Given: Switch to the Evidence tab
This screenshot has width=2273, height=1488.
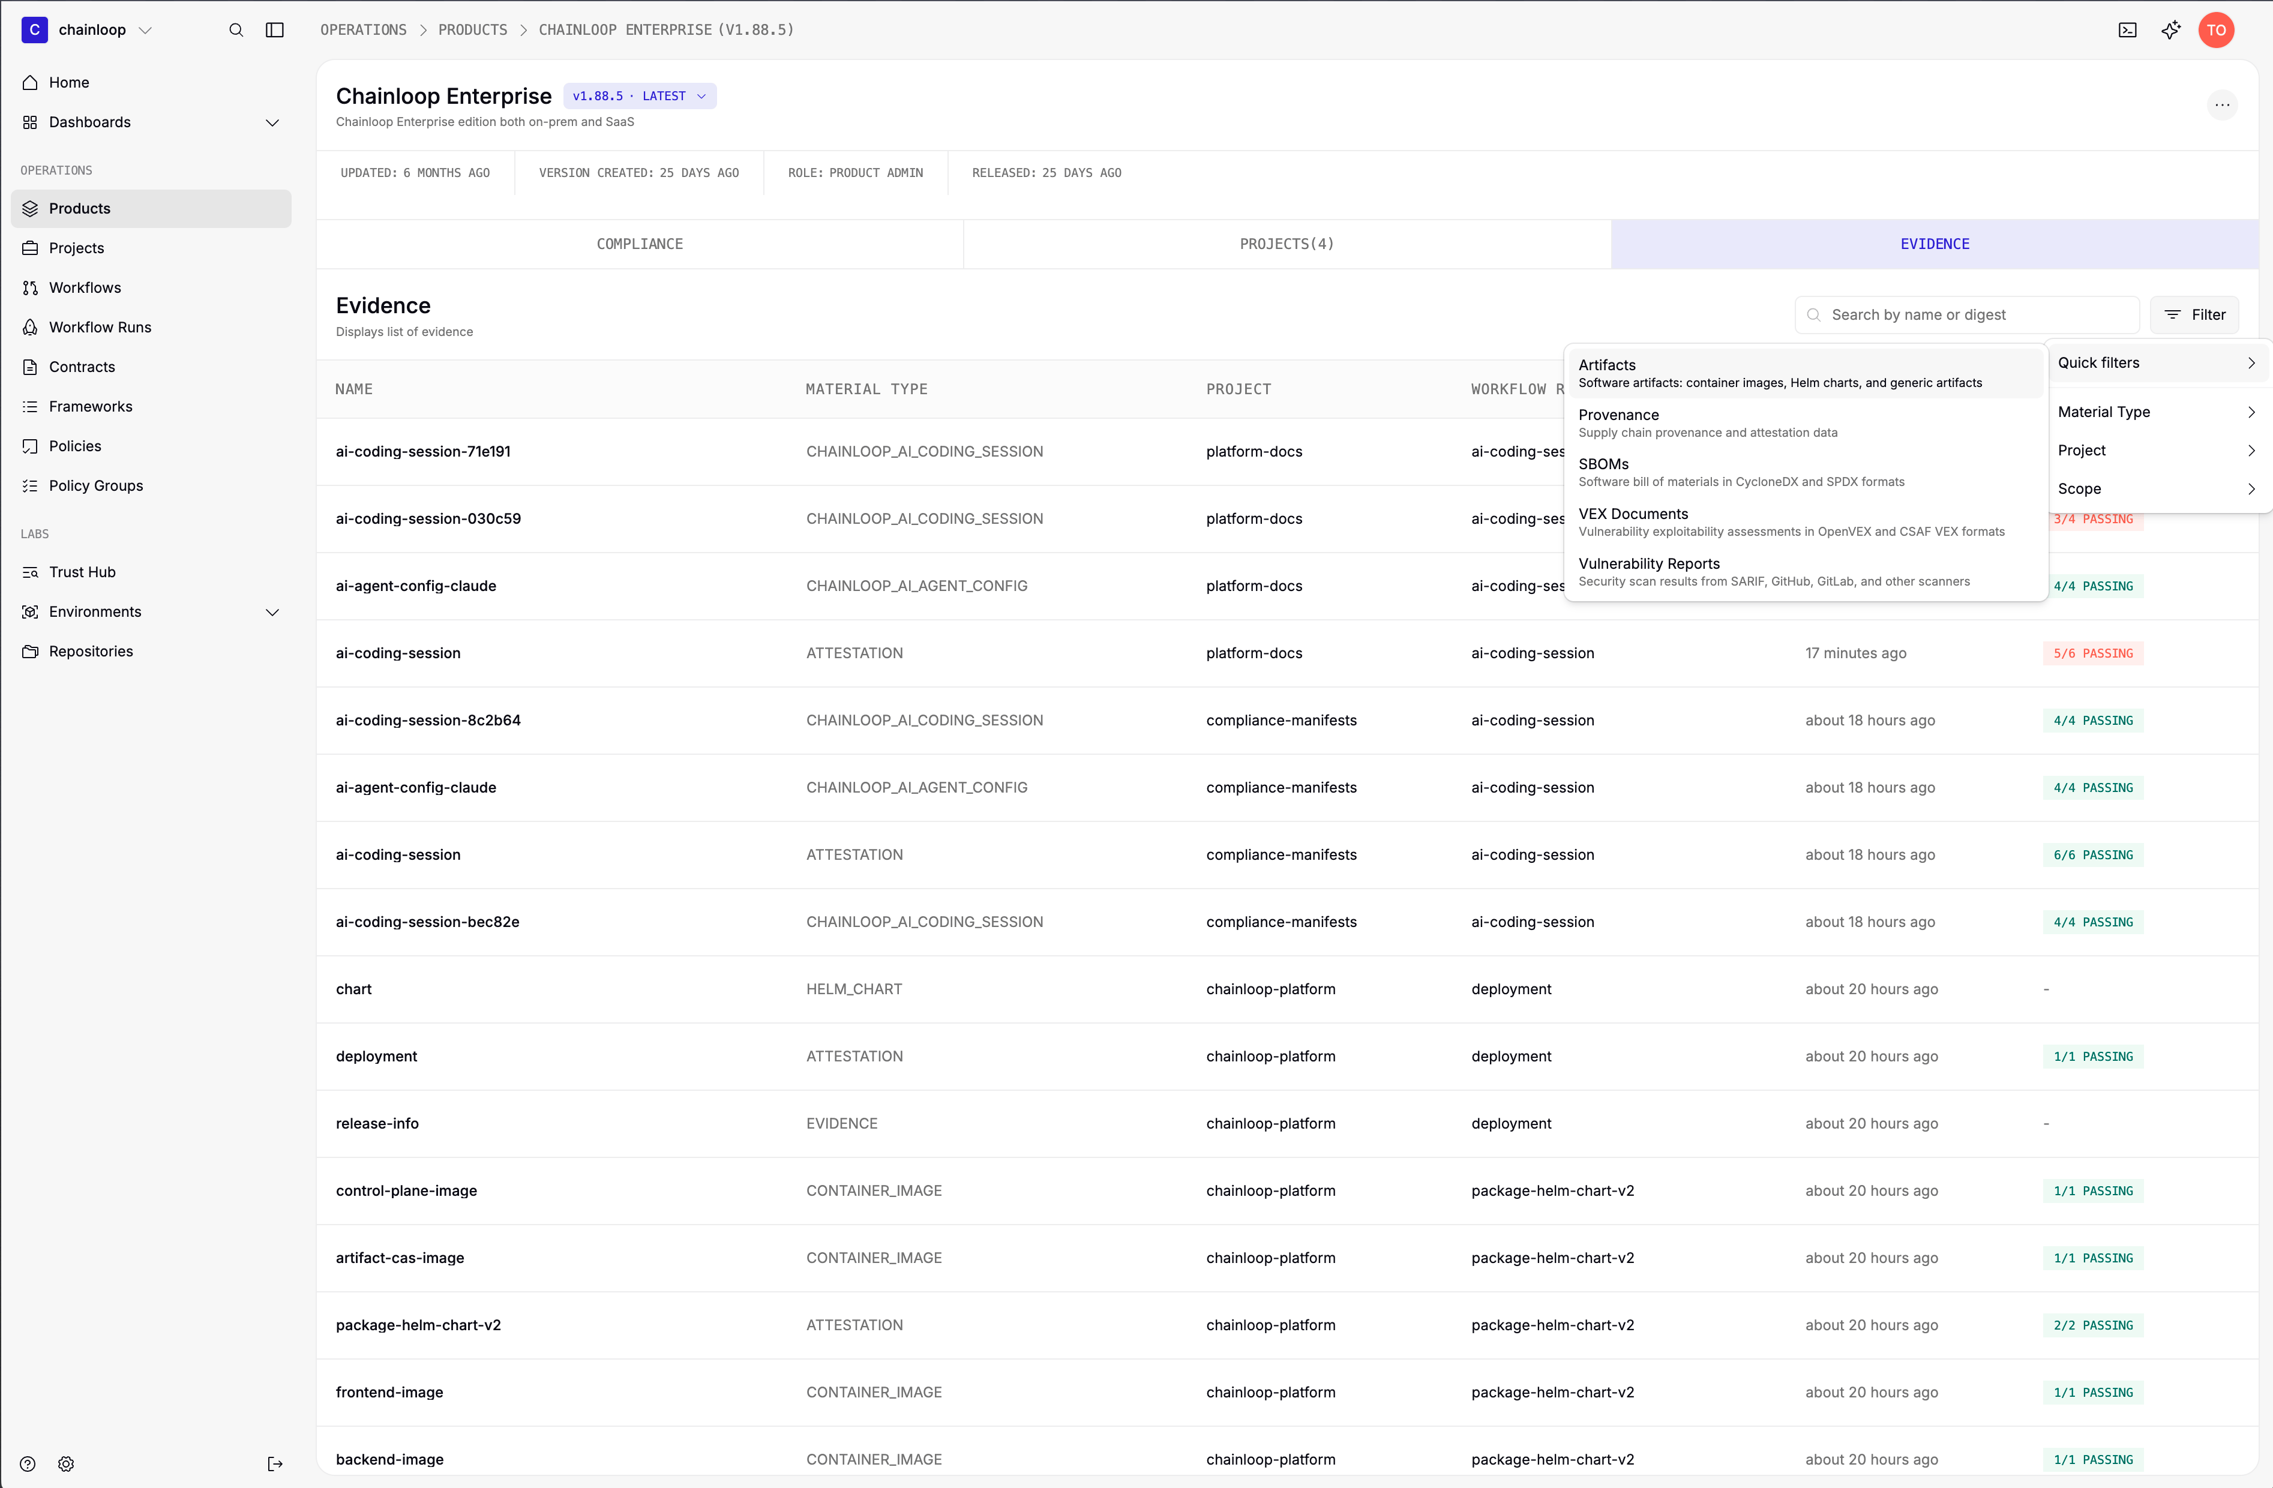Looking at the screenshot, I should pos(1935,244).
